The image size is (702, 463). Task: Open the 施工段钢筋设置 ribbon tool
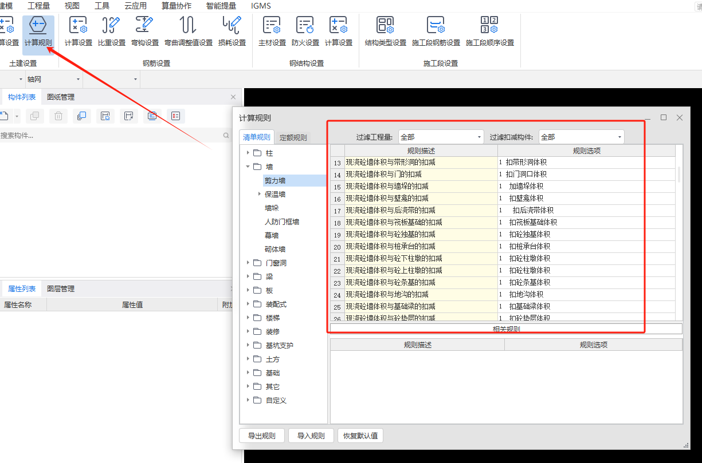coord(436,31)
